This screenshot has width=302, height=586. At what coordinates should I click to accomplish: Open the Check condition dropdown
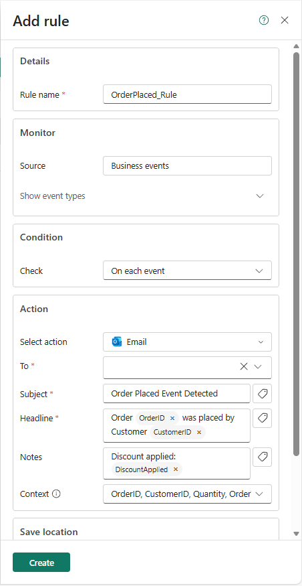[187, 271]
